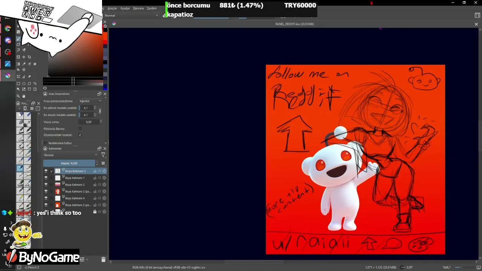Select the Freehand Brush tool
This screenshot has height=271, width=482.
[x=18, y=39]
